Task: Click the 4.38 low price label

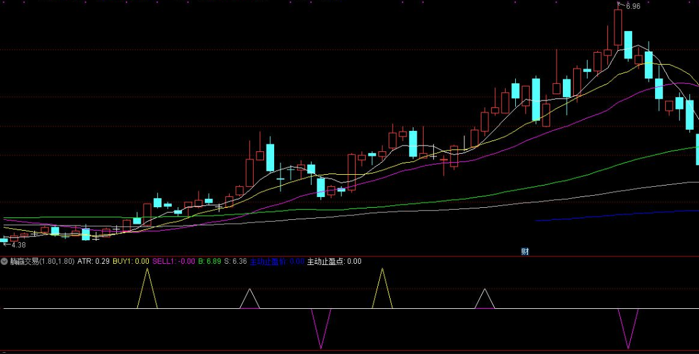Action: tap(18, 245)
